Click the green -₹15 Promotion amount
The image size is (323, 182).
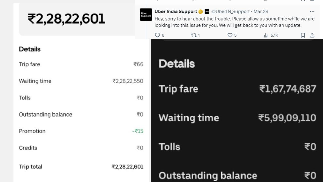138,131
